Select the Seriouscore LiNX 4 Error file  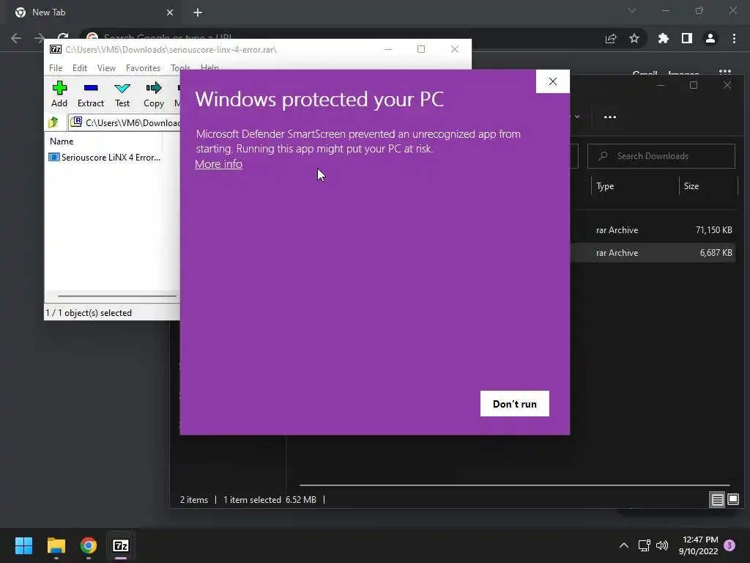pyautogui.click(x=105, y=157)
